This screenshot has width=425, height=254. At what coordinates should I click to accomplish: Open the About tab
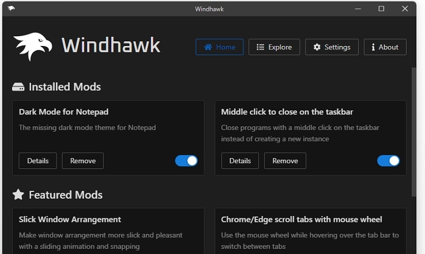(x=385, y=47)
